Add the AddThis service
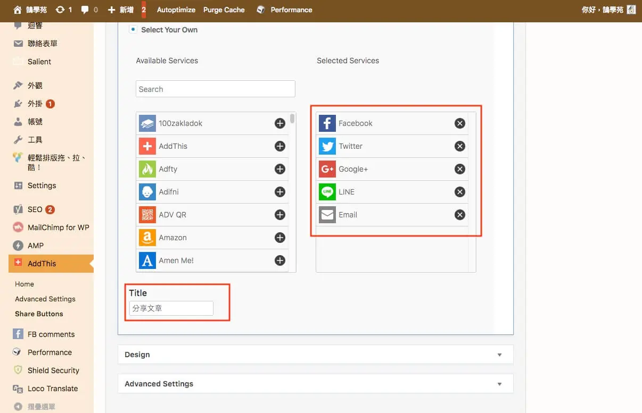Image resolution: width=642 pixels, height=413 pixels. pyautogui.click(x=280, y=146)
